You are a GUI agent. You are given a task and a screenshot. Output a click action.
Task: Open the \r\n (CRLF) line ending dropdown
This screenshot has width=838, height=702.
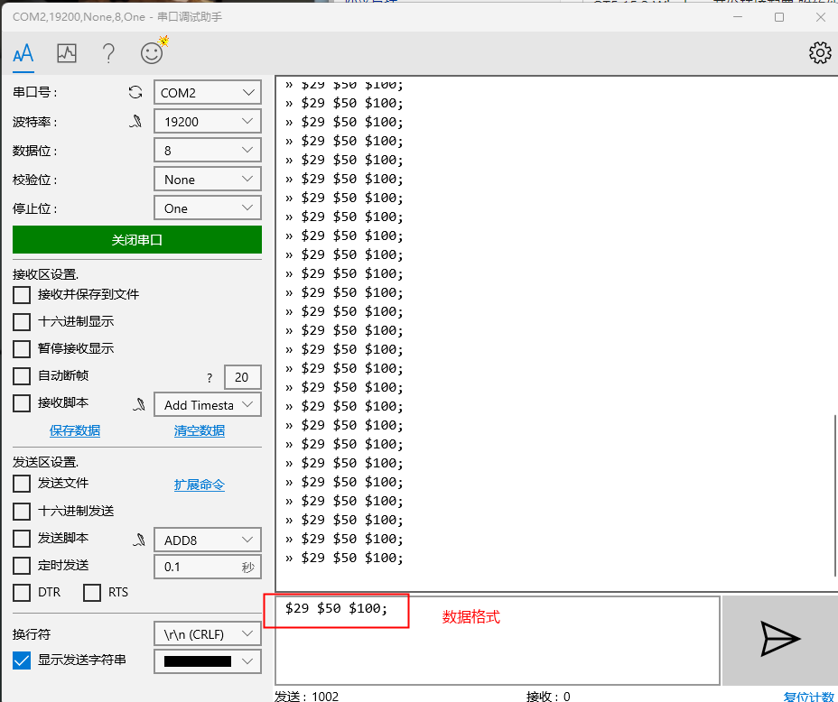(208, 633)
